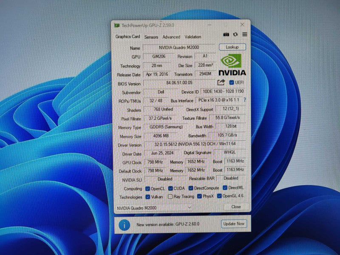Open the Validation tab
Image resolution: width=340 pixels, height=255 pixels.
click(193, 37)
